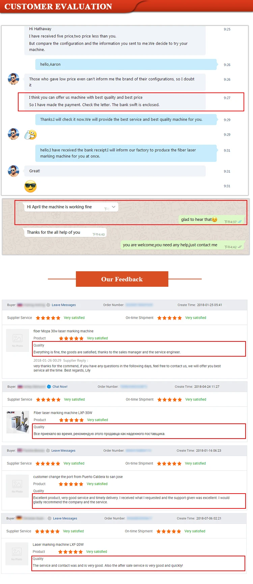Click the Chat Now icon in the second review
Image resolution: width=253 pixels, height=584 pixels.
tap(49, 387)
